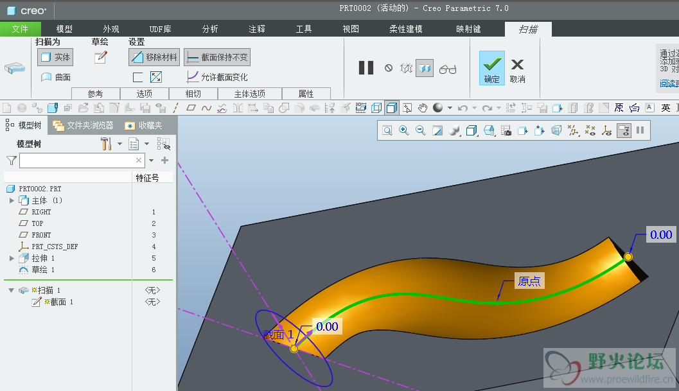Click the pan hand icon in top toolbar
The image size is (679, 391).
(423, 107)
